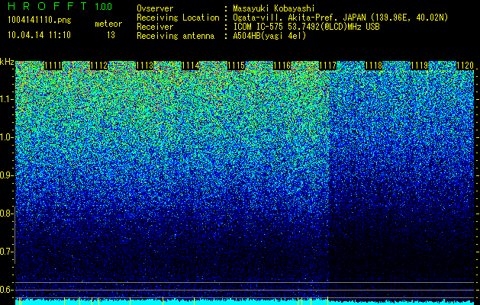Click the 1118 time marker

click(x=374, y=66)
